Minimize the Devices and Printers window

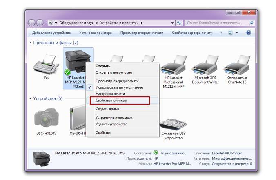[230, 13]
